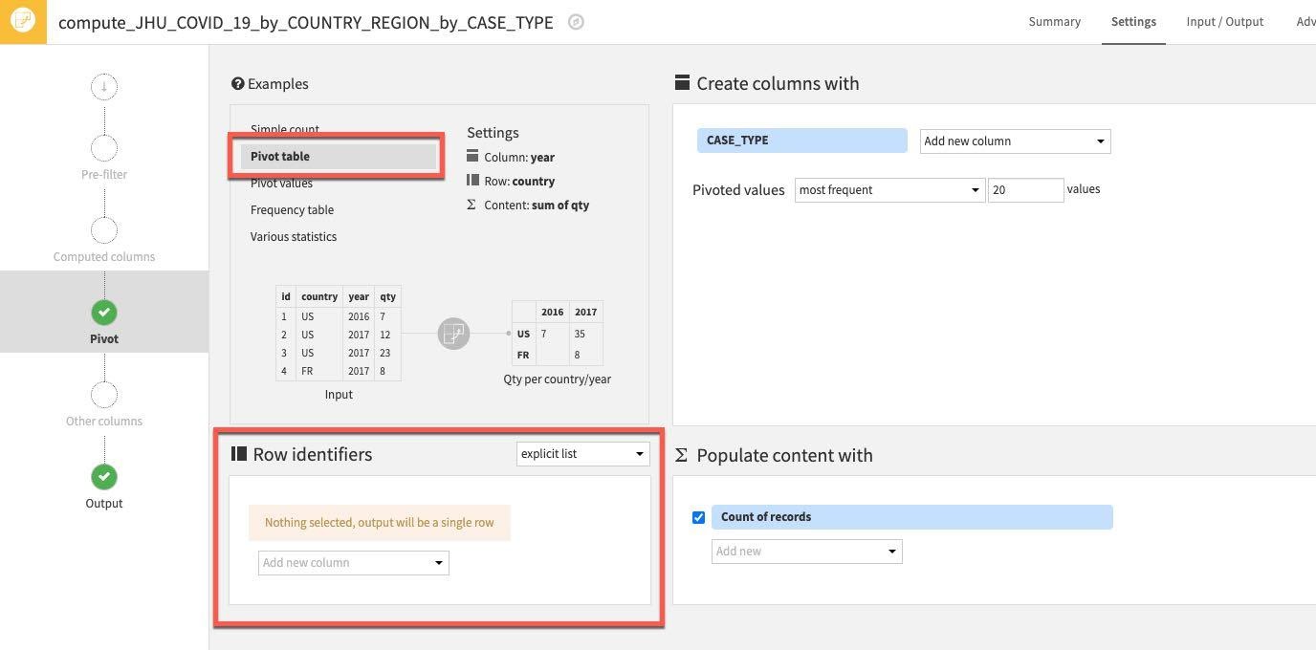The image size is (1316, 650).
Task: Switch to the Summary tab
Action: click(x=1054, y=22)
